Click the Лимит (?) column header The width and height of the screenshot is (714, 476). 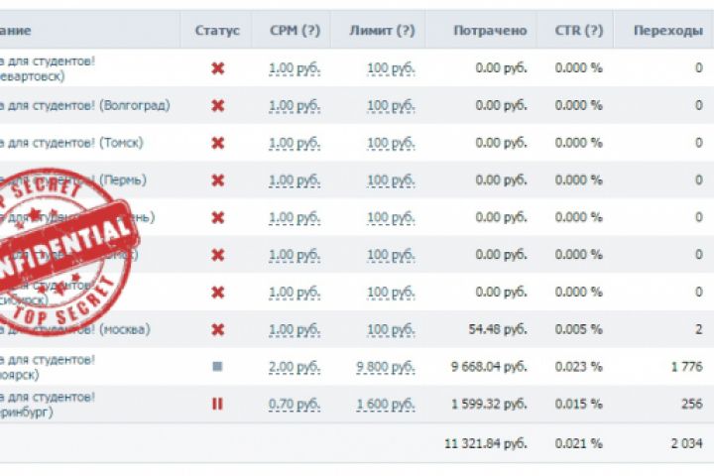tap(382, 31)
